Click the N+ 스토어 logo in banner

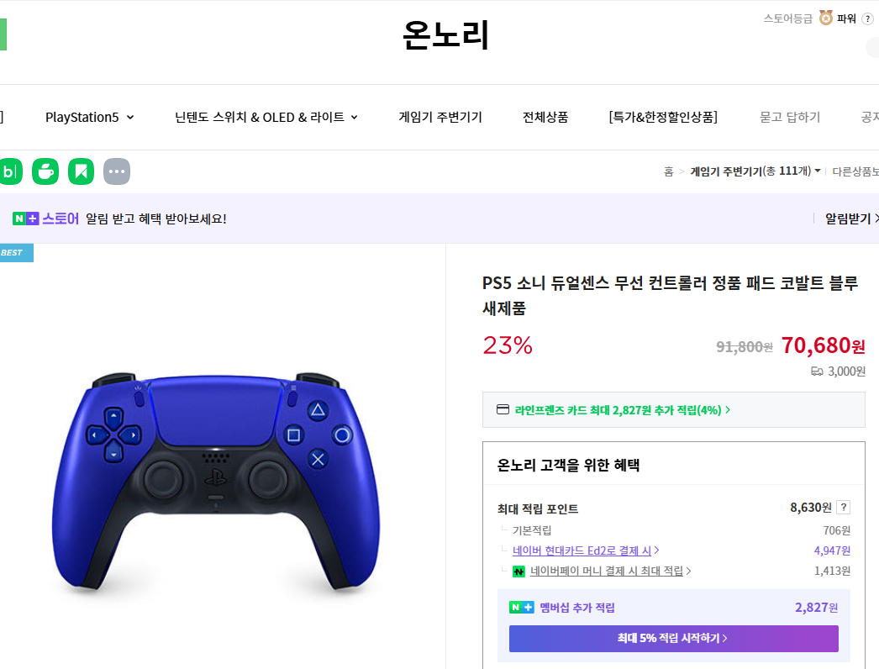pos(46,219)
